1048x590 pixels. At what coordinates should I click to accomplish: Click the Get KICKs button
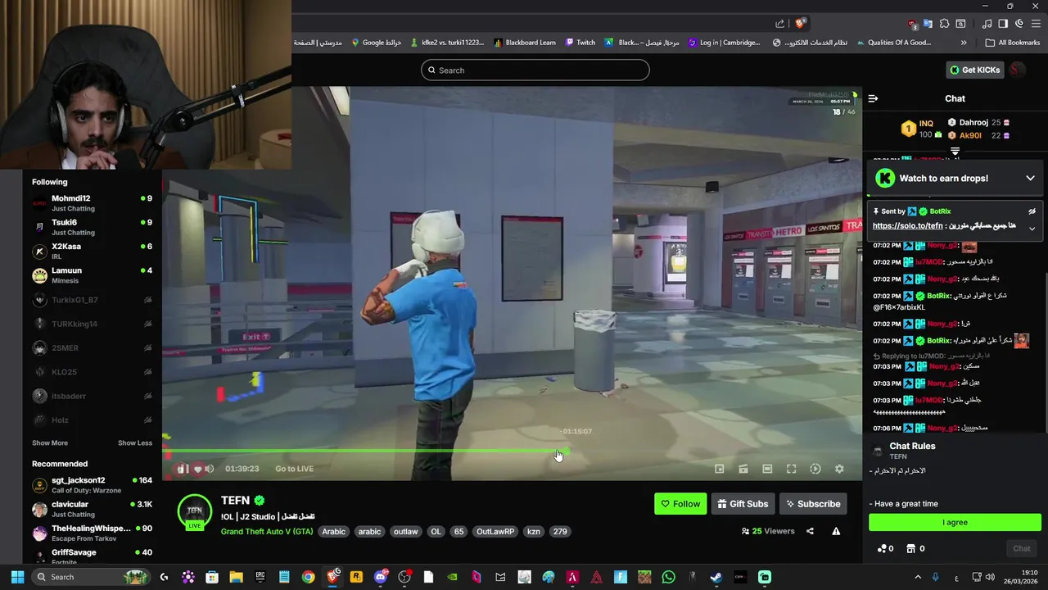[x=975, y=70]
